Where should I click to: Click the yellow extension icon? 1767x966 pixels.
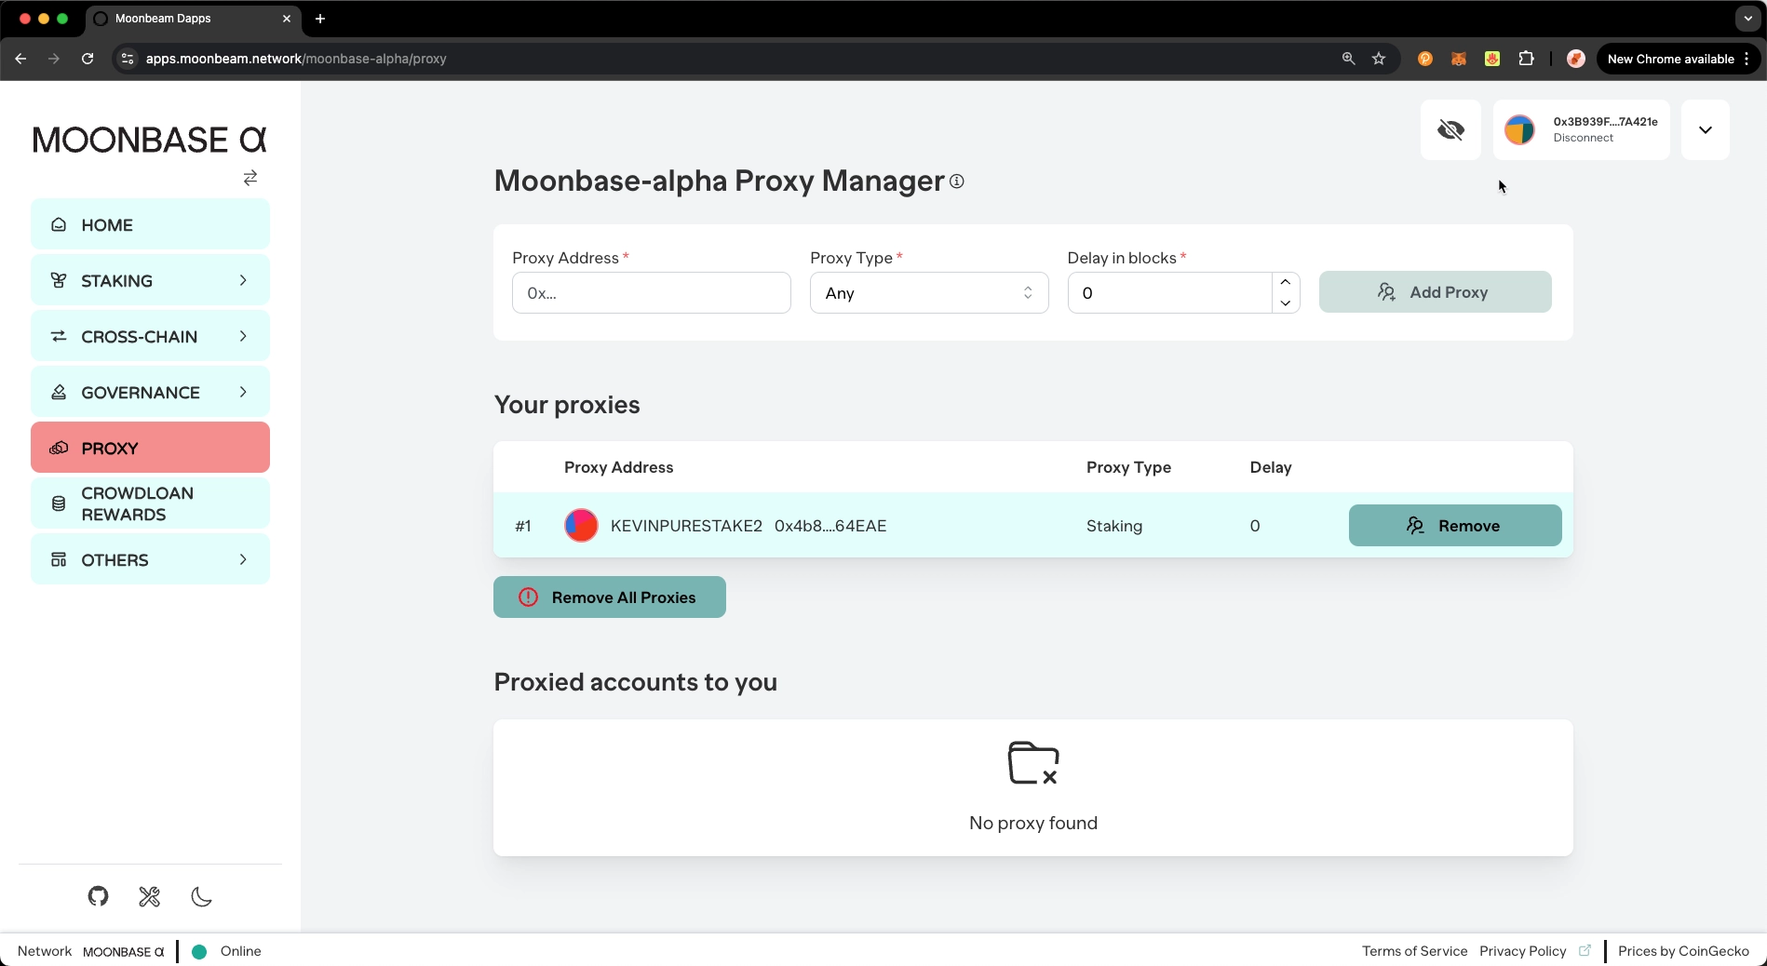pyautogui.click(x=1491, y=59)
